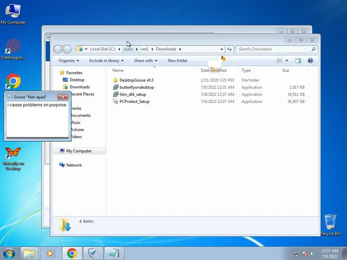Click the search magnifier icon

(x=313, y=49)
